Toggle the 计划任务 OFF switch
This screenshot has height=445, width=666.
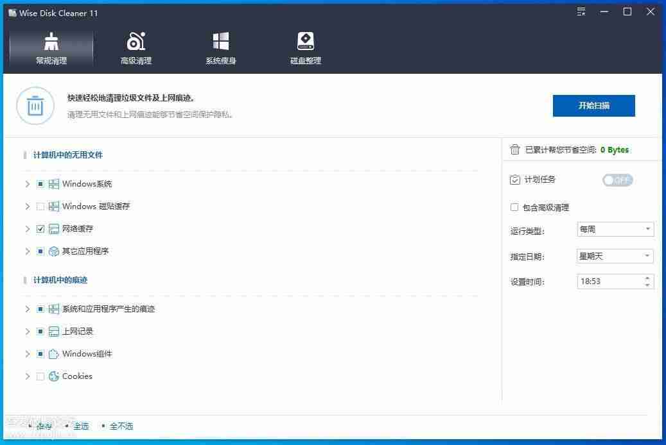point(617,180)
